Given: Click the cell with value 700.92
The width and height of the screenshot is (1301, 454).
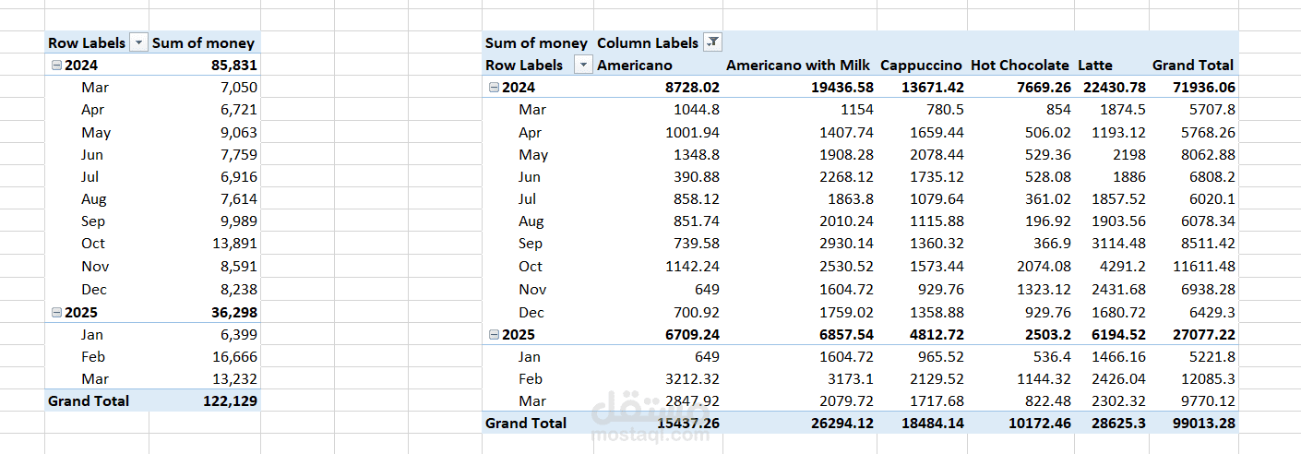Looking at the screenshot, I should coord(696,312).
